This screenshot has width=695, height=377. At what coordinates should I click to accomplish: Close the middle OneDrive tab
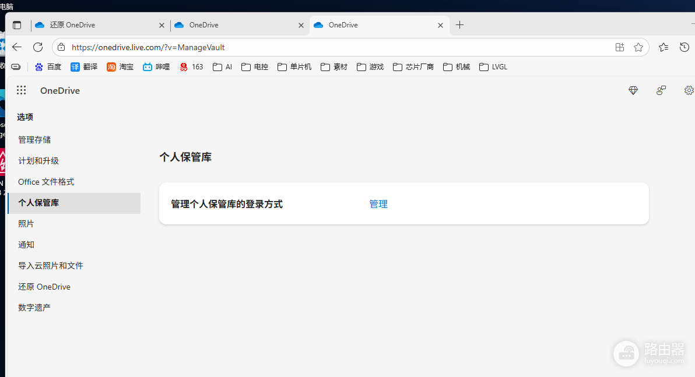tap(301, 25)
